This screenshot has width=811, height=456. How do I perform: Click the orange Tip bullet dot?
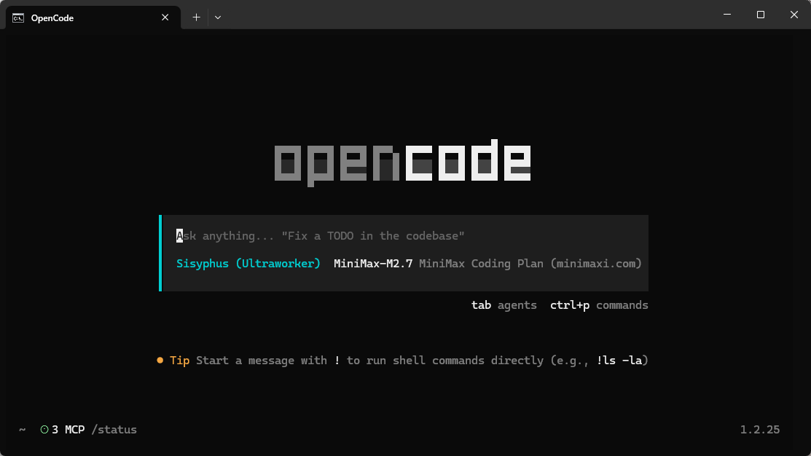(x=160, y=361)
